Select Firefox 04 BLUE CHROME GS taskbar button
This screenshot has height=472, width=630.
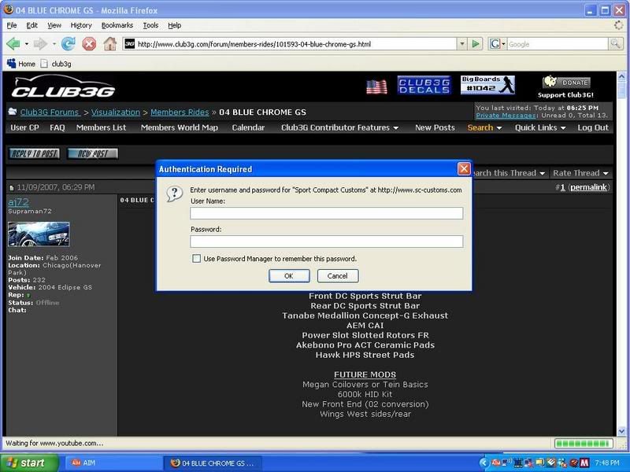(213, 463)
